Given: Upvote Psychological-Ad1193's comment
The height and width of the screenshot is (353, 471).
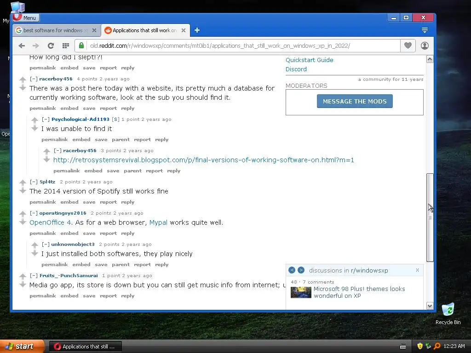Looking at the screenshot, I should [x=35, y=120].
